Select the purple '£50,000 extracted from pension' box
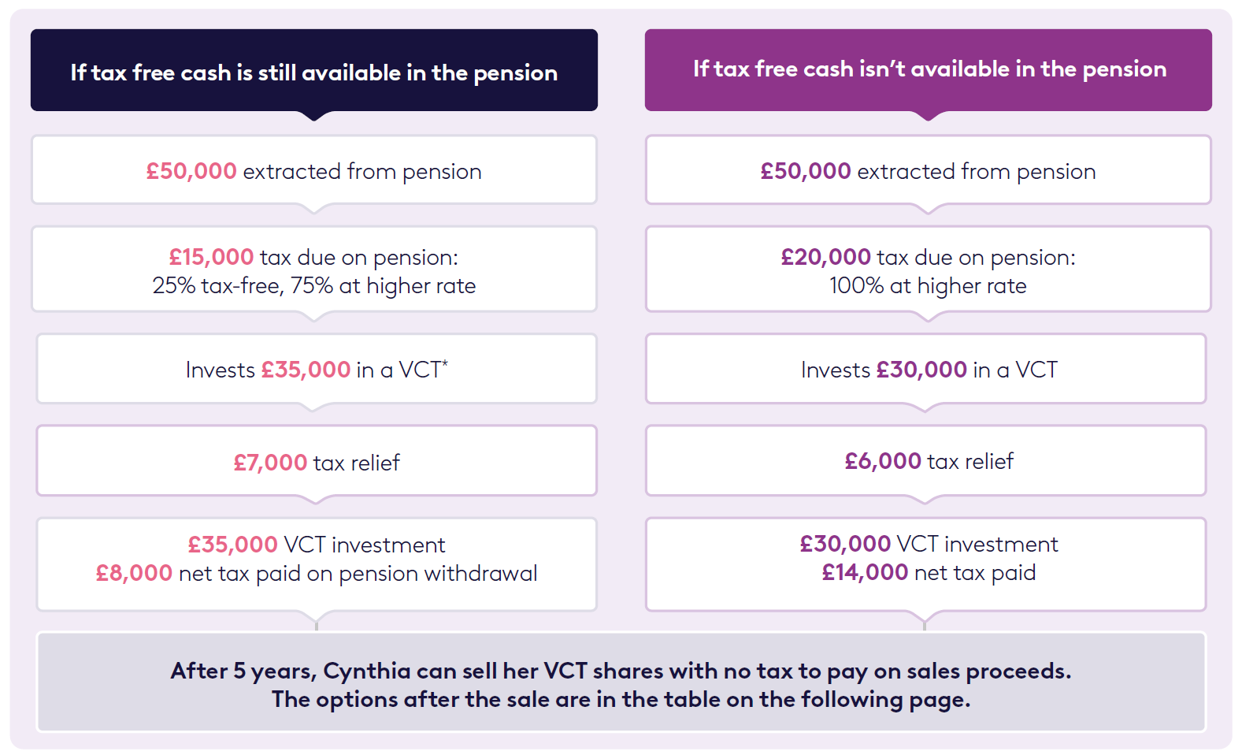This screenshot has height=755, width=1242. tap(928, 171)
